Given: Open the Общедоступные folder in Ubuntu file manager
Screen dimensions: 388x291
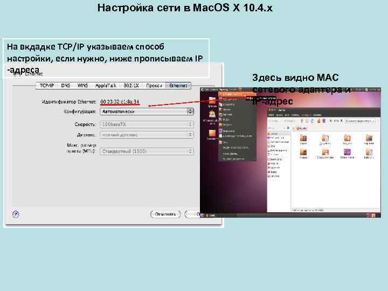Looking at the screenshot, I should pos(325,153).
